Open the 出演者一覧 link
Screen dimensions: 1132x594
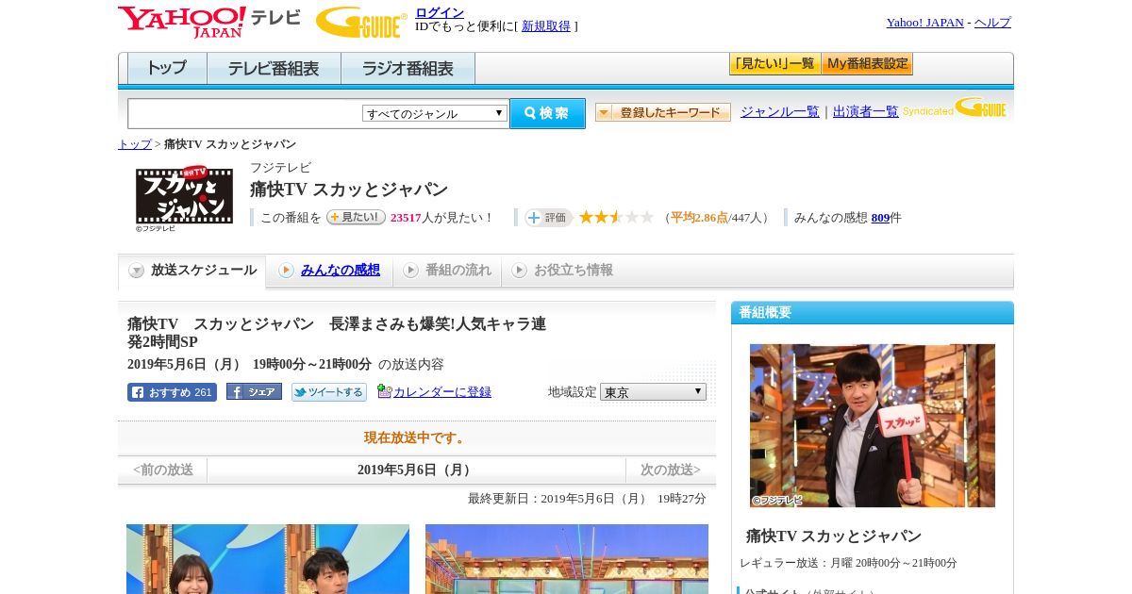point(866,112)
